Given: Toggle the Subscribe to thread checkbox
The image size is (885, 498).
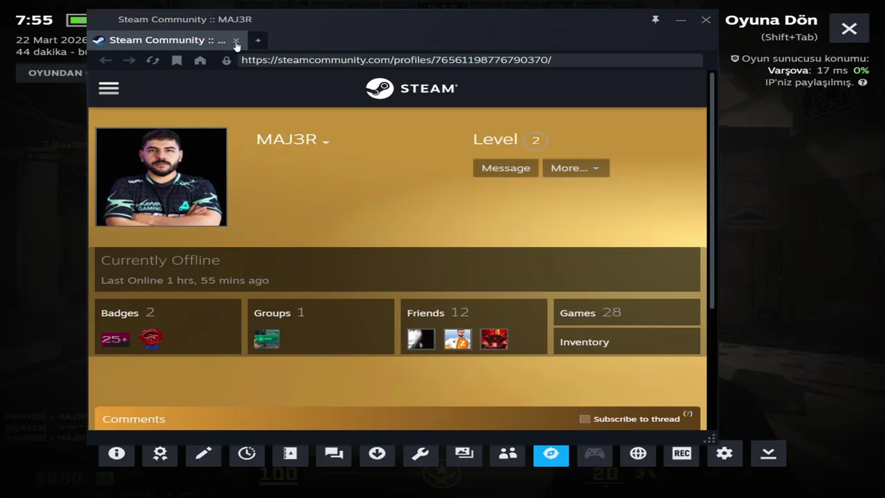Looking at the screenshot, I should click(585, 418).
